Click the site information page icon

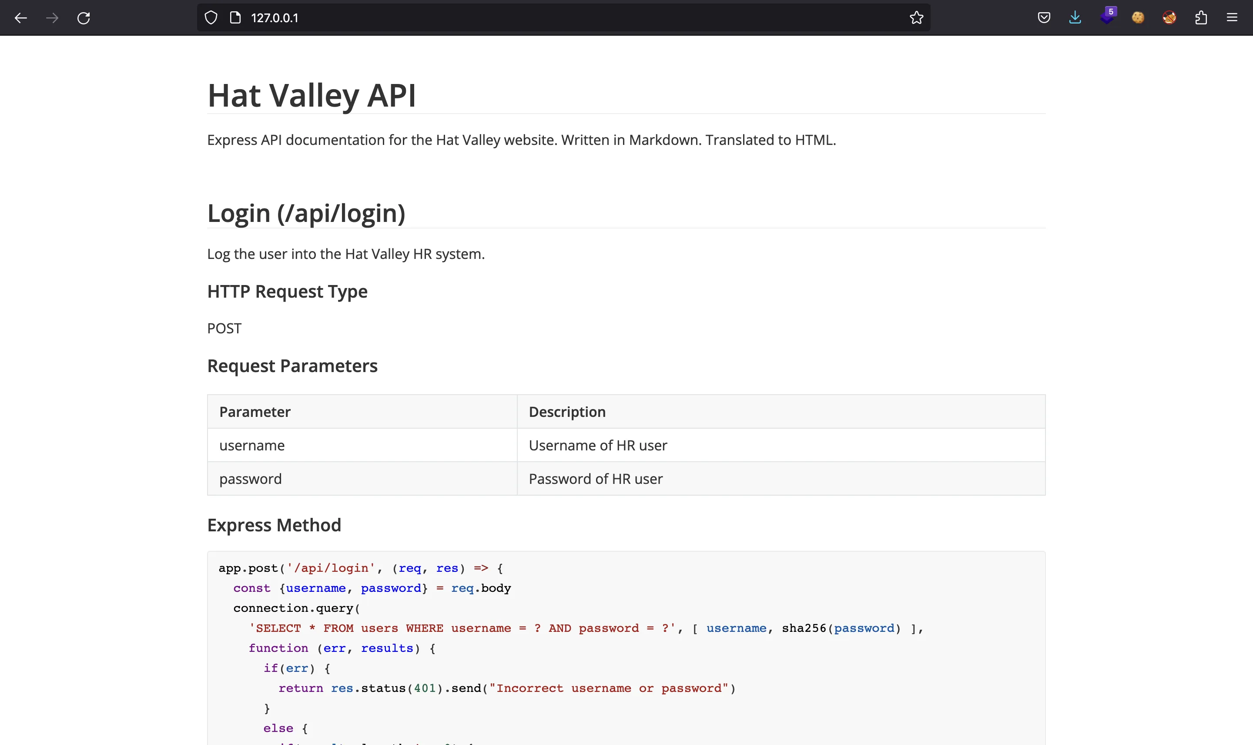[235, 18]
